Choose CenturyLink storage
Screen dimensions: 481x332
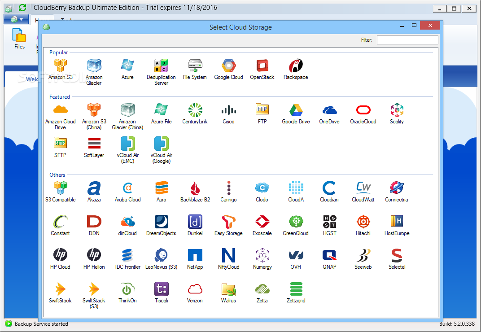tap(195, 114)
